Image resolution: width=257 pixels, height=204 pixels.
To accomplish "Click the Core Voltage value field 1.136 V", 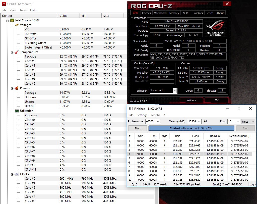I will [194, 35].
